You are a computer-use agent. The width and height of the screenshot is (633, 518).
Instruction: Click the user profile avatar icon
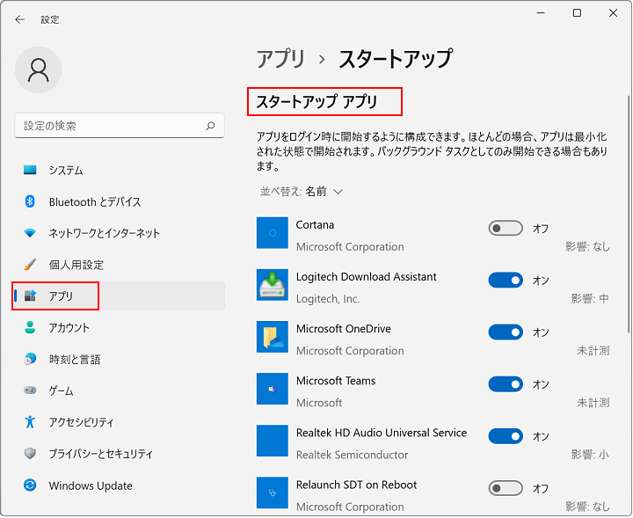pyautogui.click(x=39, y=70)
